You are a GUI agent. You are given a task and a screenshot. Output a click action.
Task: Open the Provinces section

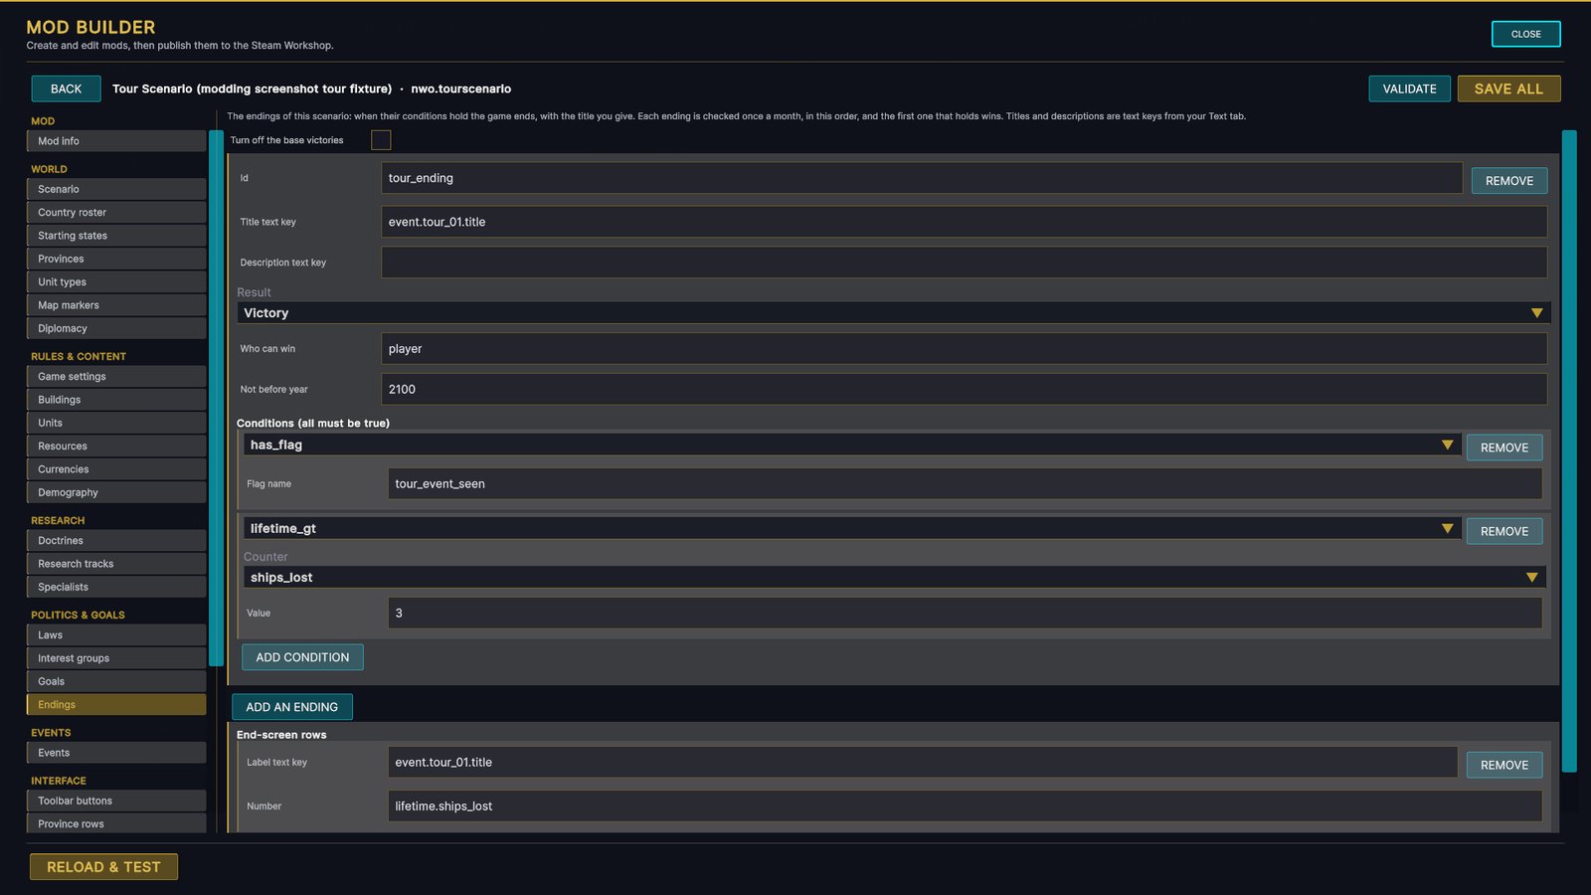click(116, 259)
